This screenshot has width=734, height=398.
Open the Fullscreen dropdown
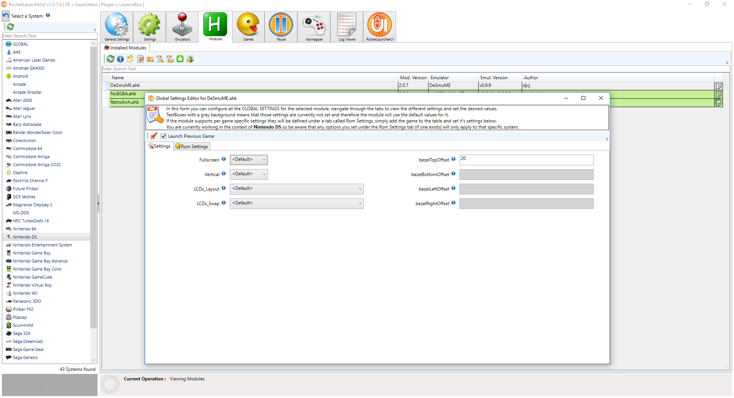coord(249,160)
